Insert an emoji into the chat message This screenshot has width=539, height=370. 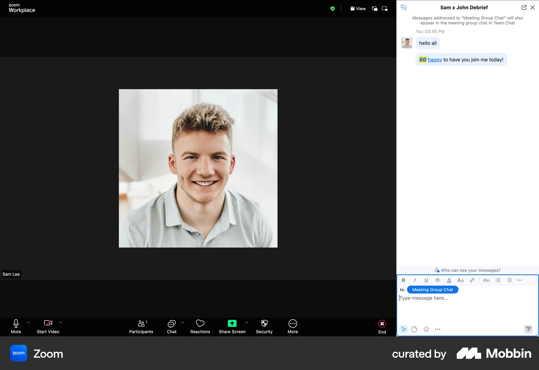pyautogui.click(x=426, y=329)
